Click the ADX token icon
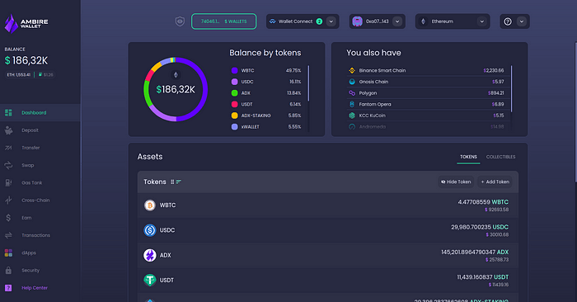This screenshot has width=577, height=302. click(150, 255)
